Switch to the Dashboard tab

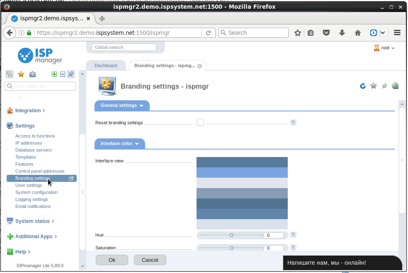tap(106, 65)
